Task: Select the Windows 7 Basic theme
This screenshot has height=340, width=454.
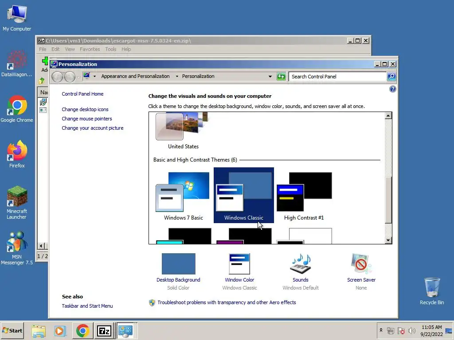Action: [183, 196]
